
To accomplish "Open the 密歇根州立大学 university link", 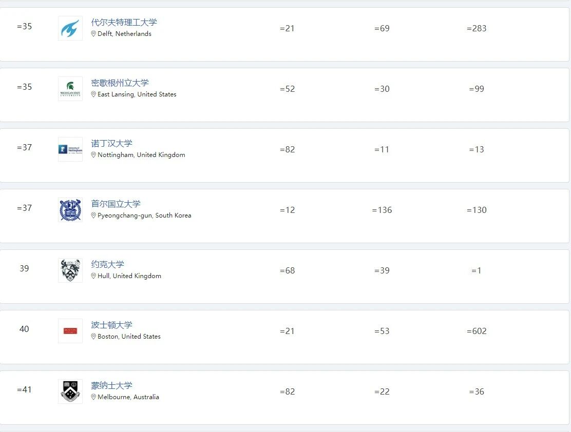I will click(x=120, y=83).
